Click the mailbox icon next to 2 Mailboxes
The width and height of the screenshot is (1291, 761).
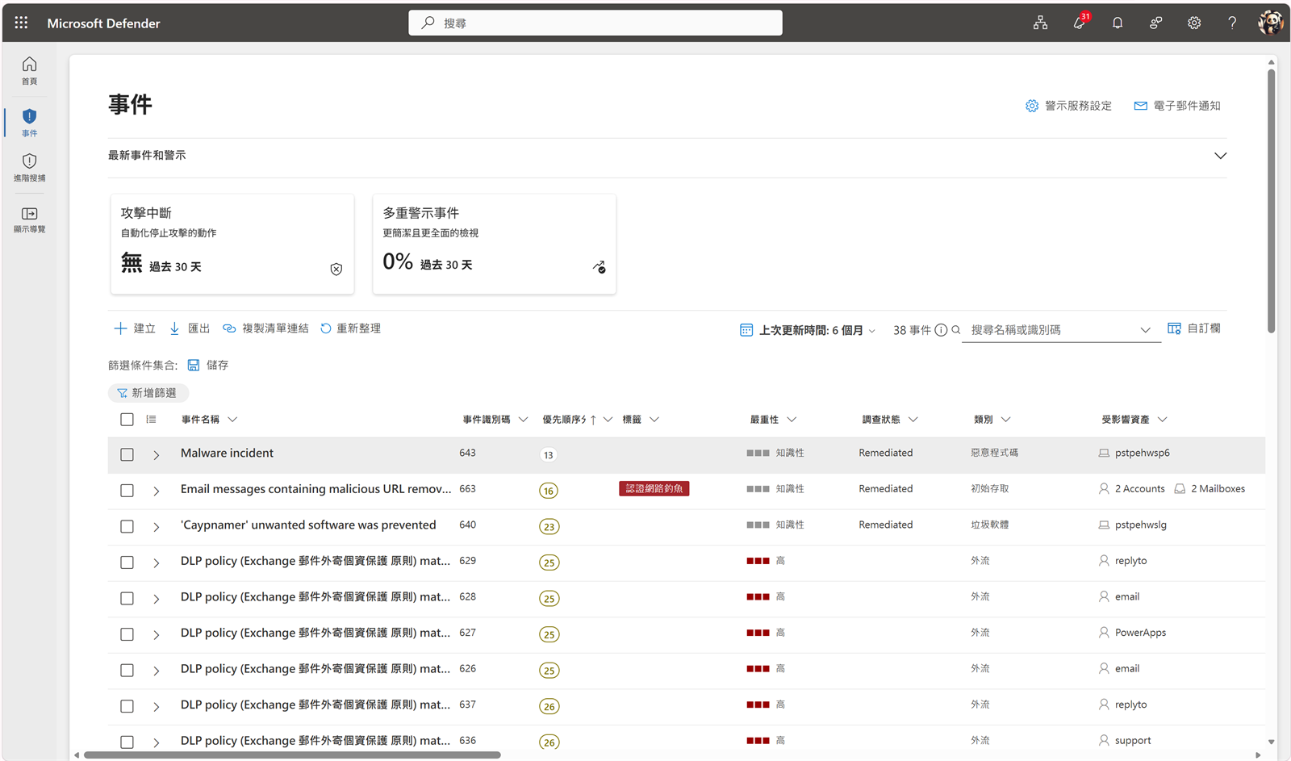tap(1180, 489)
